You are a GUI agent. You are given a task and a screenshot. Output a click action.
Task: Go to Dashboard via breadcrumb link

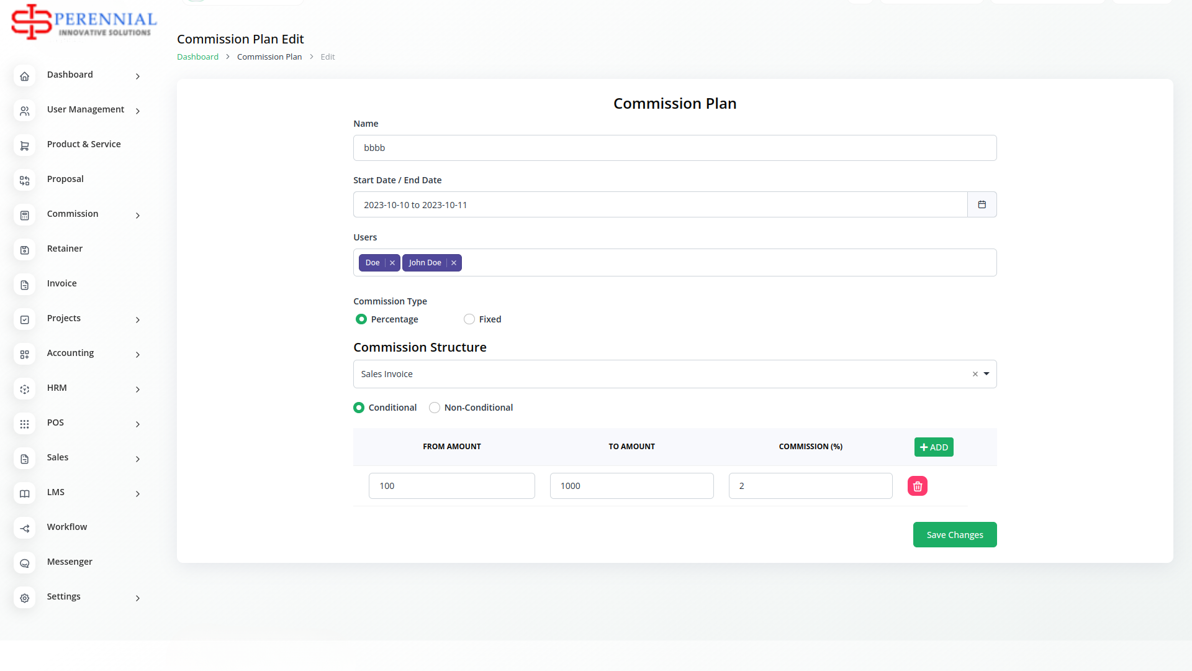(x=197, y=57)
